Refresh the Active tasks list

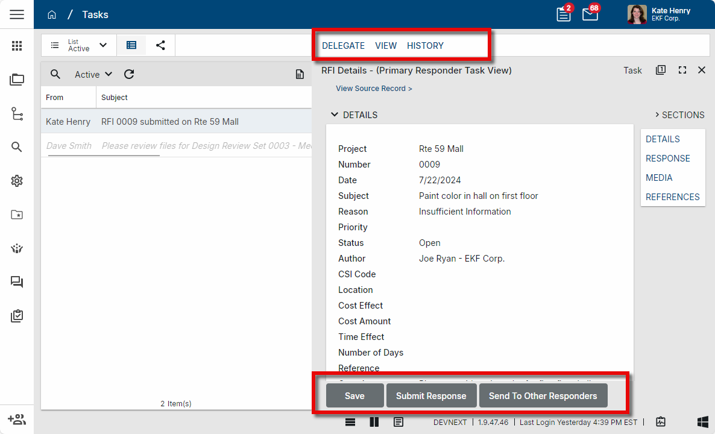(129, 74)
